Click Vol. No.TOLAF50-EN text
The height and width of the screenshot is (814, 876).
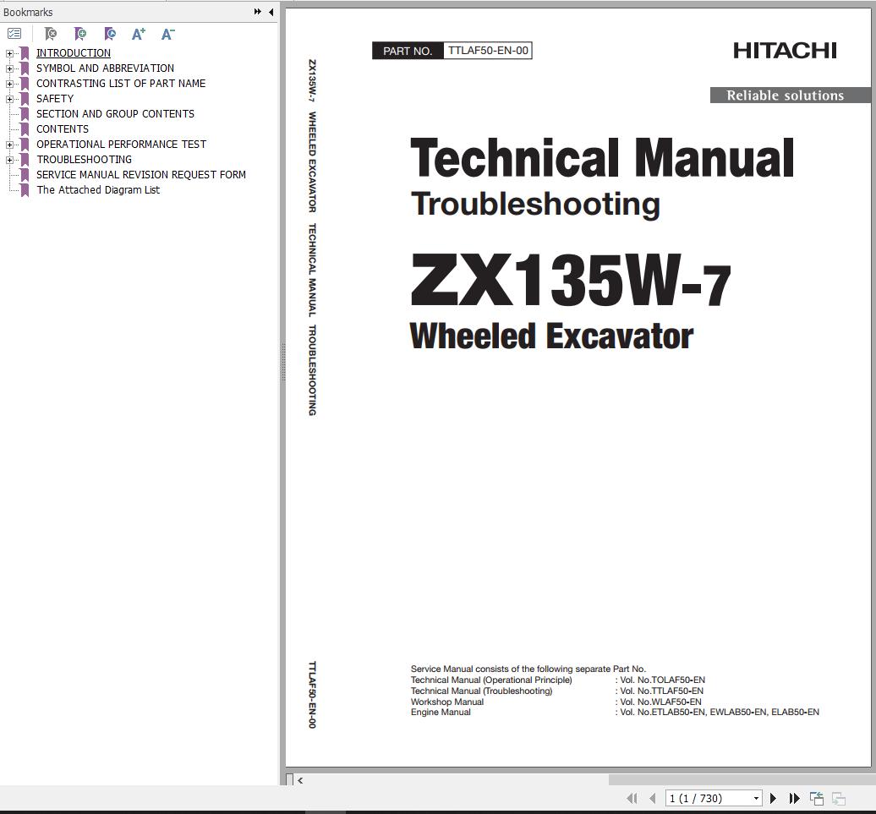point(662,680)
